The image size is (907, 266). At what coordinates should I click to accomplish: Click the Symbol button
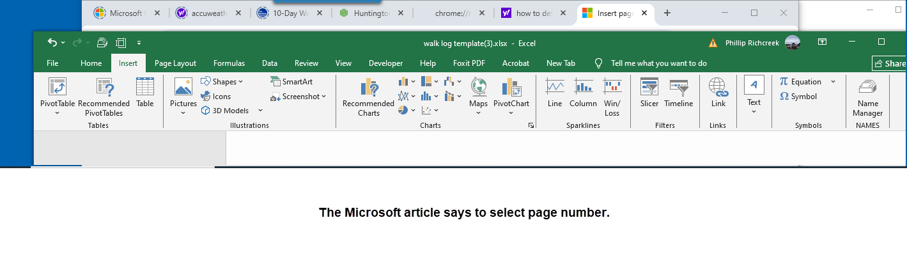(798, 97)
